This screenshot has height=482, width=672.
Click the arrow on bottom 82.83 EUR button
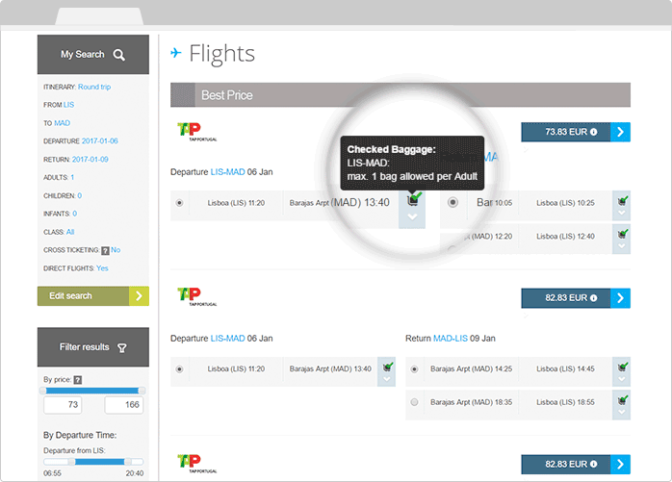point(621,464)
